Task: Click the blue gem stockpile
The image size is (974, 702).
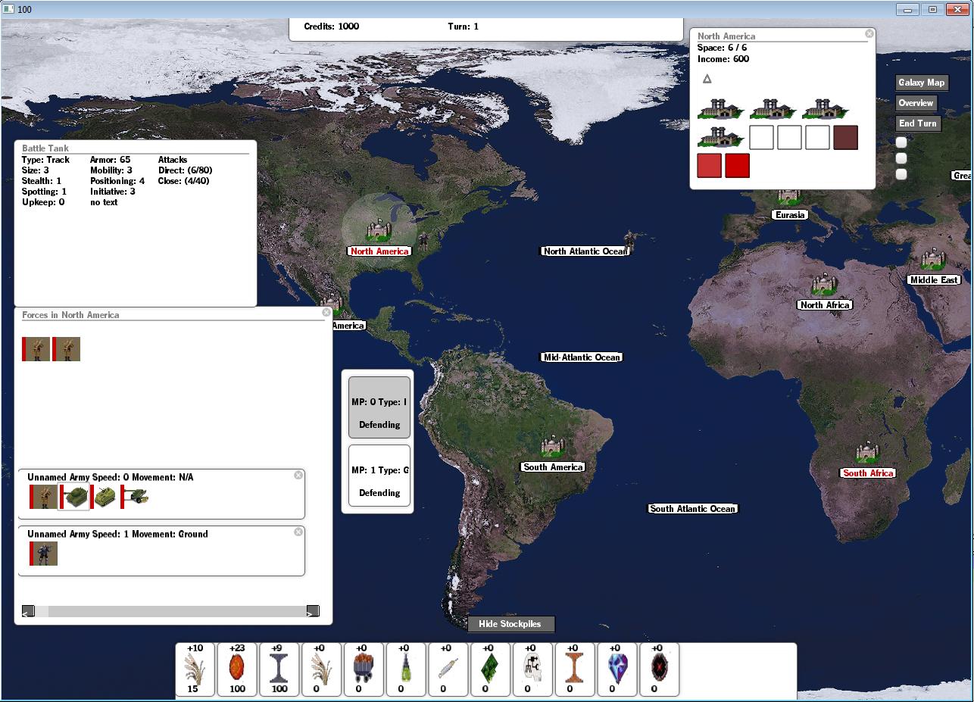Action: [618, 669]
